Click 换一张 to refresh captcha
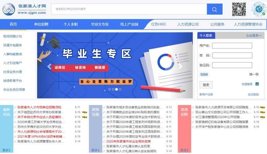Screen dimensions: 267x154 tap(254, 74)
